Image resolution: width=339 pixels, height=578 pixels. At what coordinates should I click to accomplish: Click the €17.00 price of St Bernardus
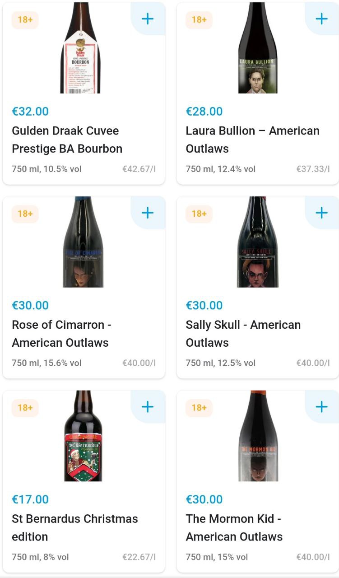tap(30, 499)
